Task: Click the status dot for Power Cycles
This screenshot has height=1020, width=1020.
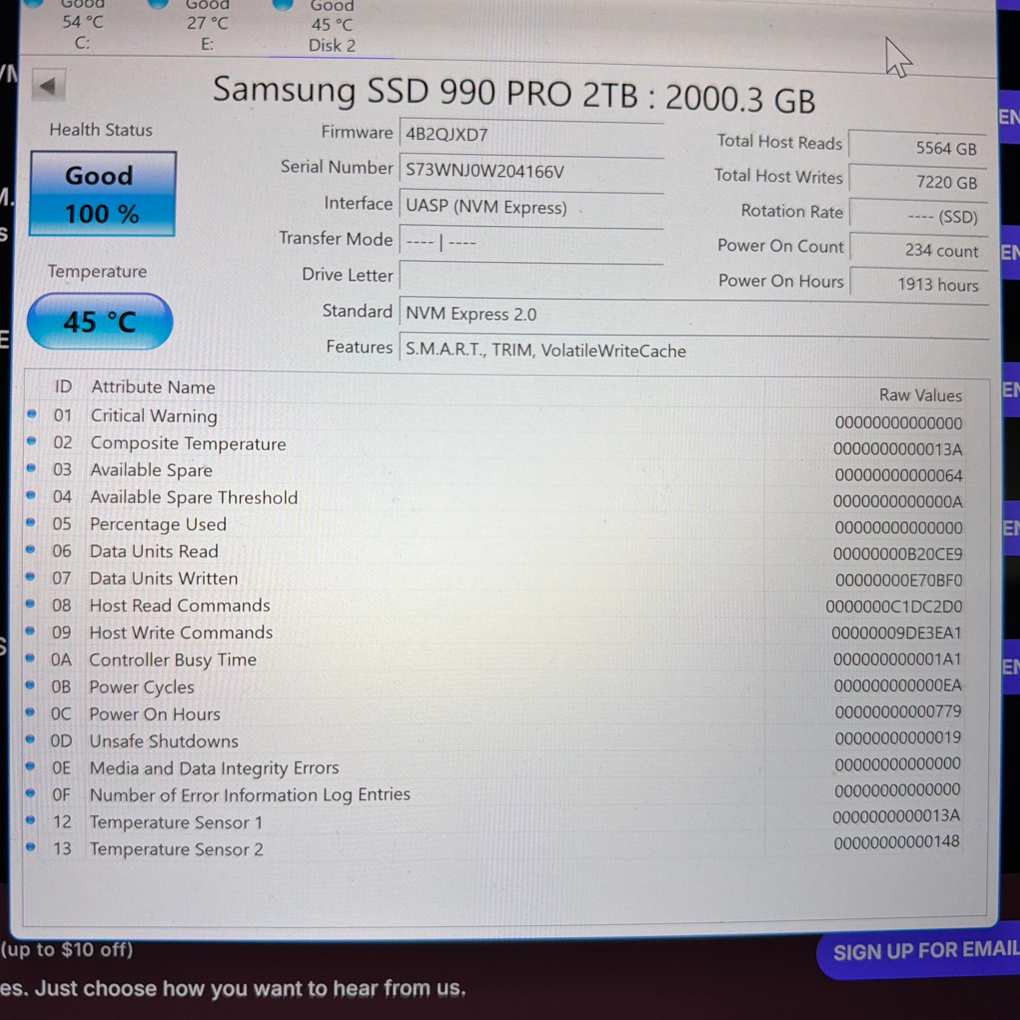Action: point(30,685)
